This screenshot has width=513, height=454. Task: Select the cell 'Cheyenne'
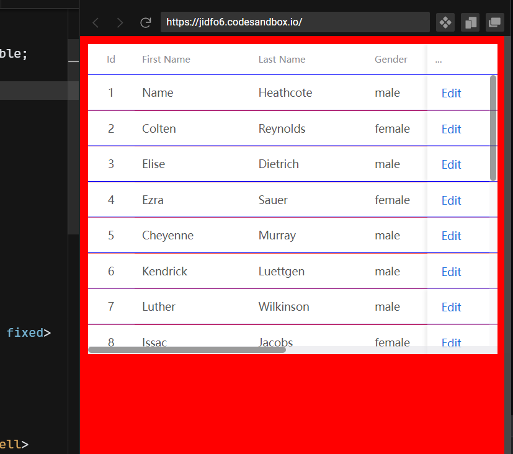(x=168, y=236)
